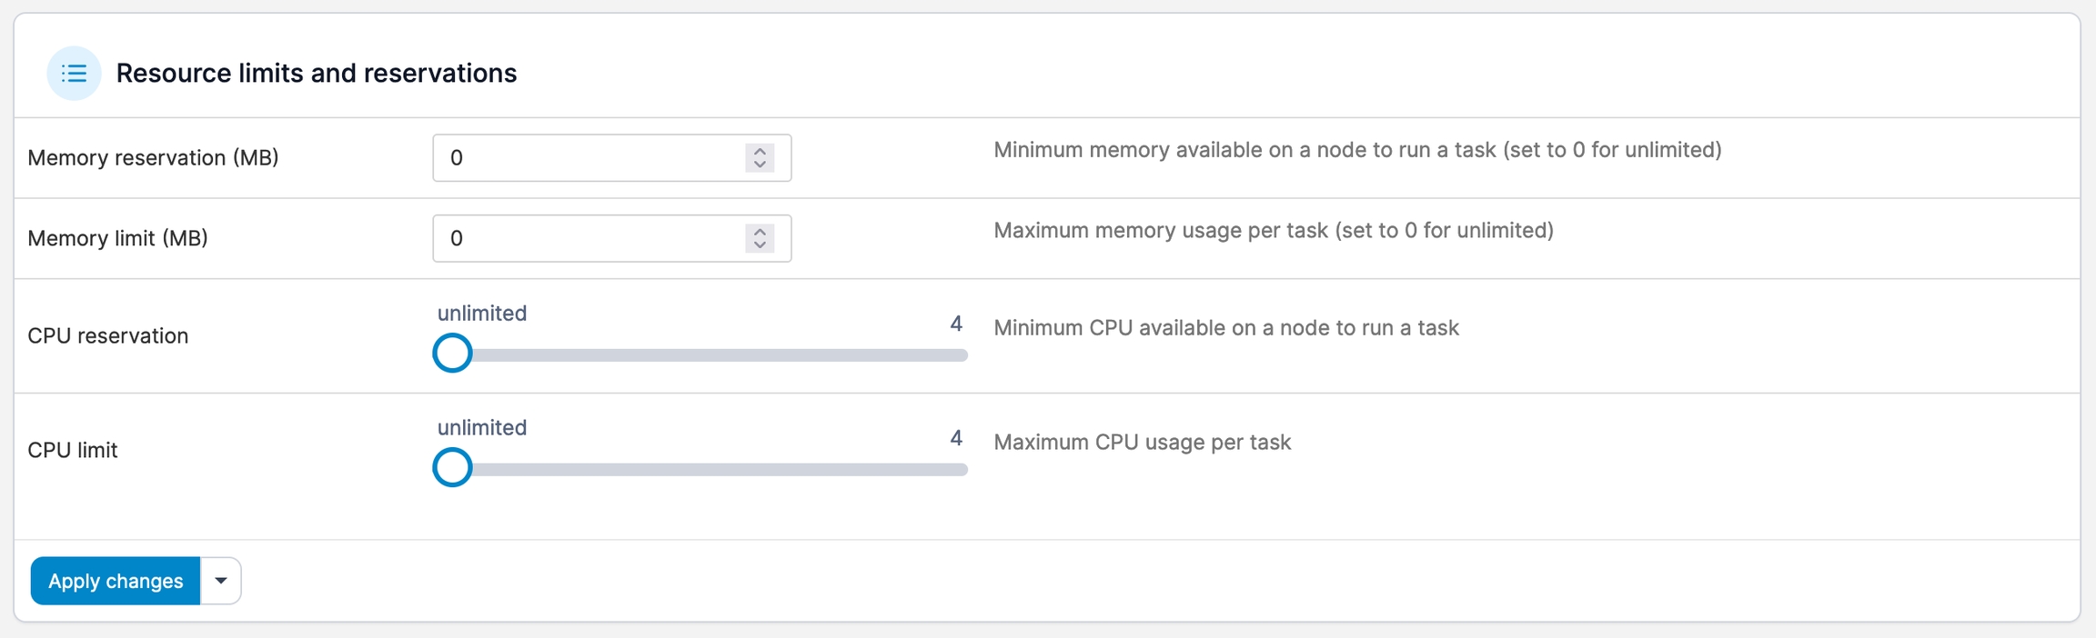Click the "Memory limit (MB)" label
Image resolution: width=2096 pixels, height=638 pixels.
[x=117, y=238]
